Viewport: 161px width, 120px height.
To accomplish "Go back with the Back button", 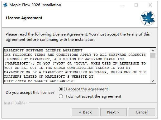I will point(85,112).
